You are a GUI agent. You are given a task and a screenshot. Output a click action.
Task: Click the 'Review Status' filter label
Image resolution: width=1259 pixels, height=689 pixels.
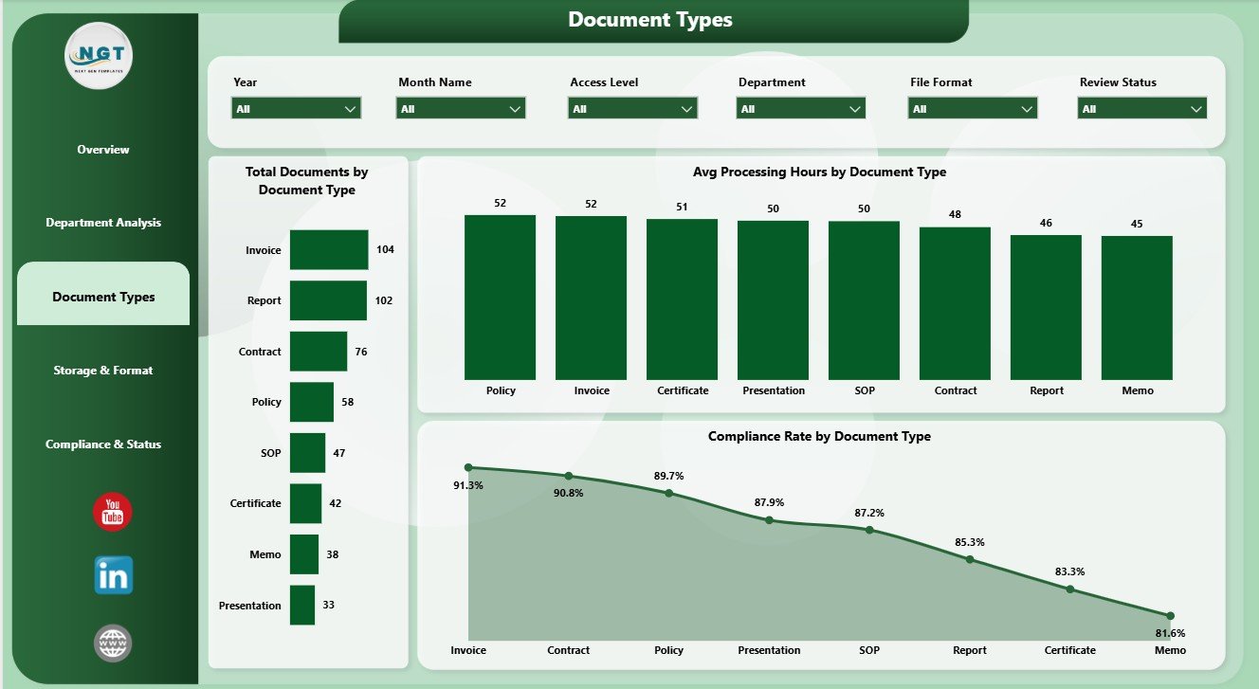[x=1118, y=82]
